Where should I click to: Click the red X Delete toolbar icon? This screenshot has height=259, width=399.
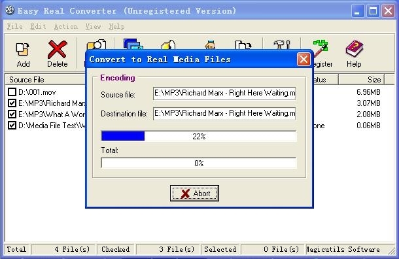click(58, 49)
